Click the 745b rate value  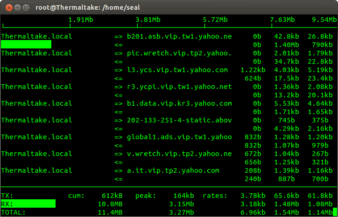pyautogui.click(x=287, y=120)
